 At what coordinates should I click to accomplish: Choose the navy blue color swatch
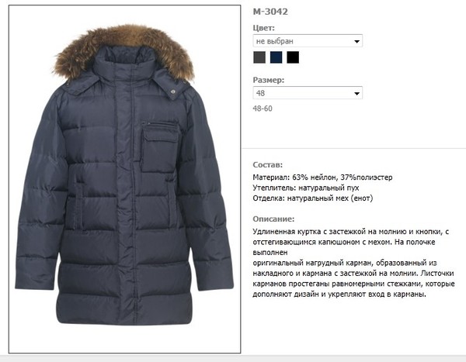point(276,57)
